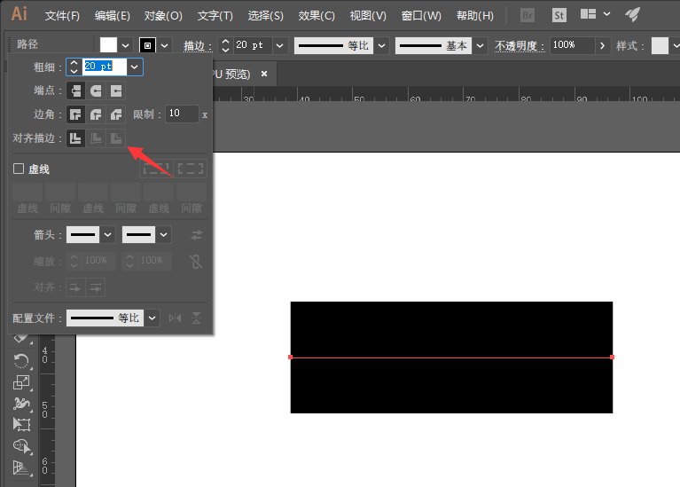
Task: Select the Perspective Grid tool
Action: [x=21, y=467]
